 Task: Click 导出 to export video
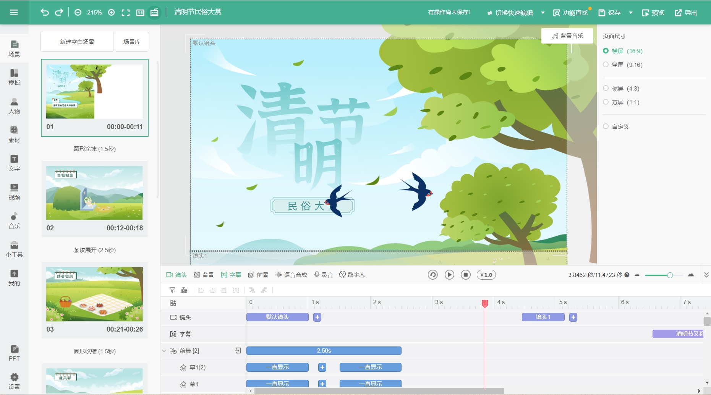[686, 13]
